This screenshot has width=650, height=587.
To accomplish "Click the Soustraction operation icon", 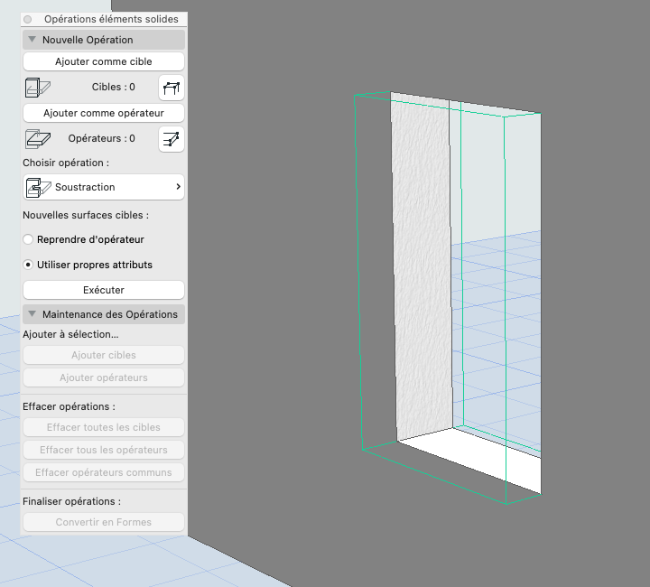I will (x=38, y=187).
